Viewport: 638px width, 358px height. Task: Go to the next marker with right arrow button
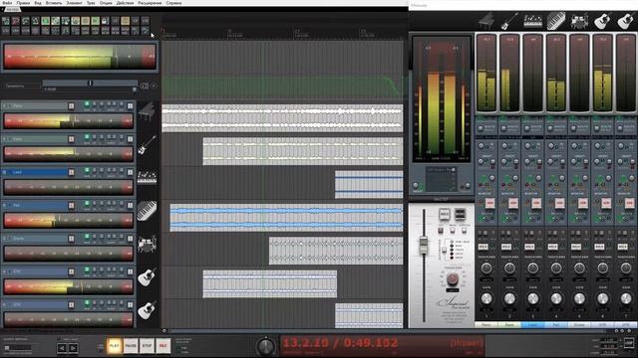click(x=73, y=348)
